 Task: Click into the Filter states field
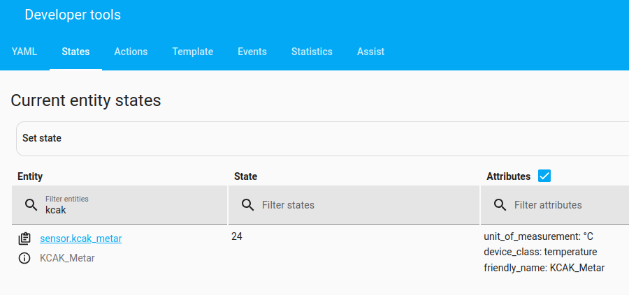[x=354, y=205]
